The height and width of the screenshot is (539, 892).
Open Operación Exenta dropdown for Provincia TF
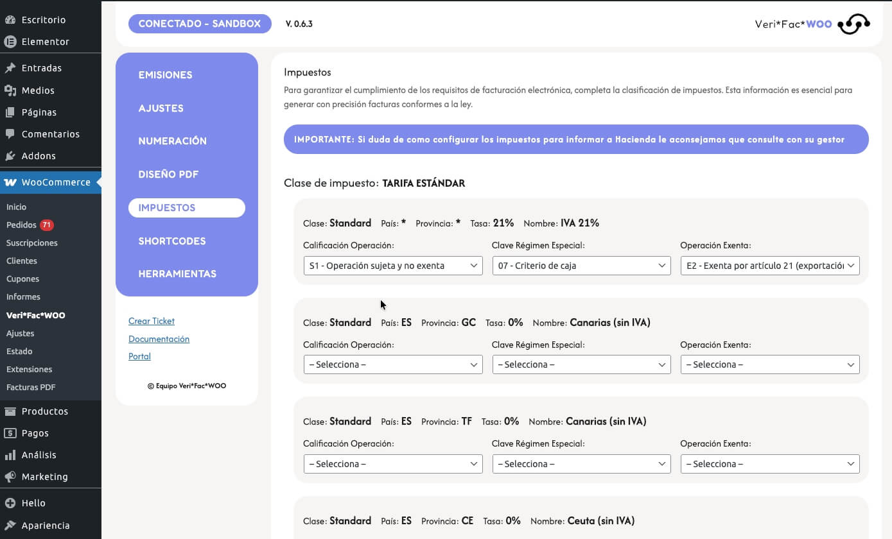point(770,464)
